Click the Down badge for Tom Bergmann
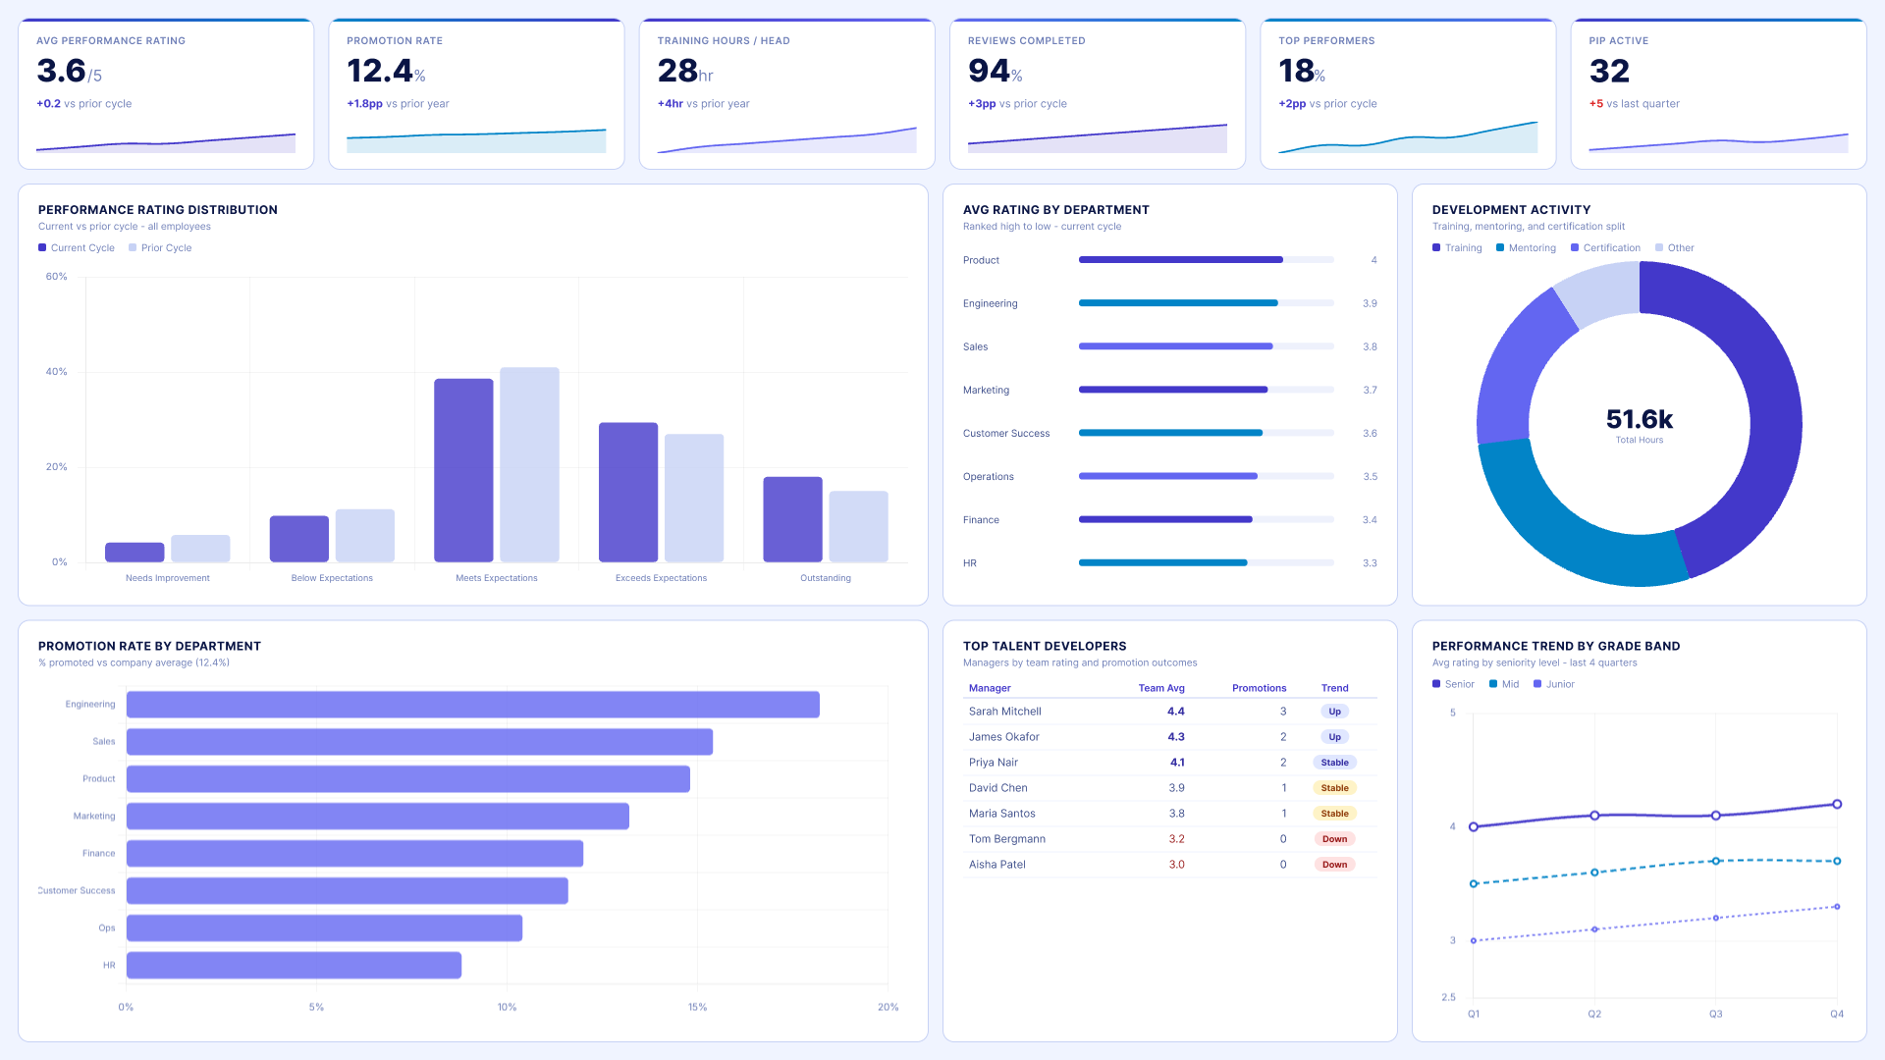 [x=1334, y=839]
